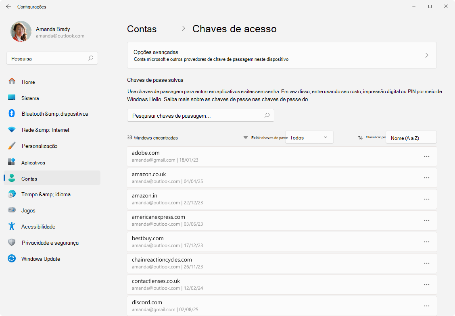Image resolution: width=455 pixels, height=316 pixels.
Task: Select the amazon.in passkey entry
Action: [x=282, y=199]
